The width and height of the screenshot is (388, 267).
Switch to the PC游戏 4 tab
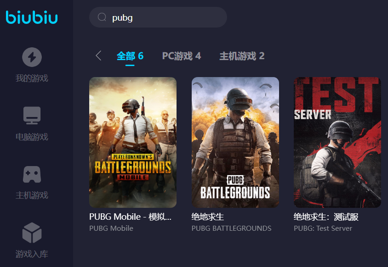click(x=182, y=56)
